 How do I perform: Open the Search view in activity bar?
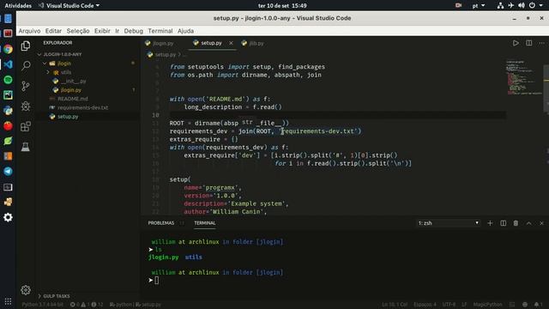26,65
